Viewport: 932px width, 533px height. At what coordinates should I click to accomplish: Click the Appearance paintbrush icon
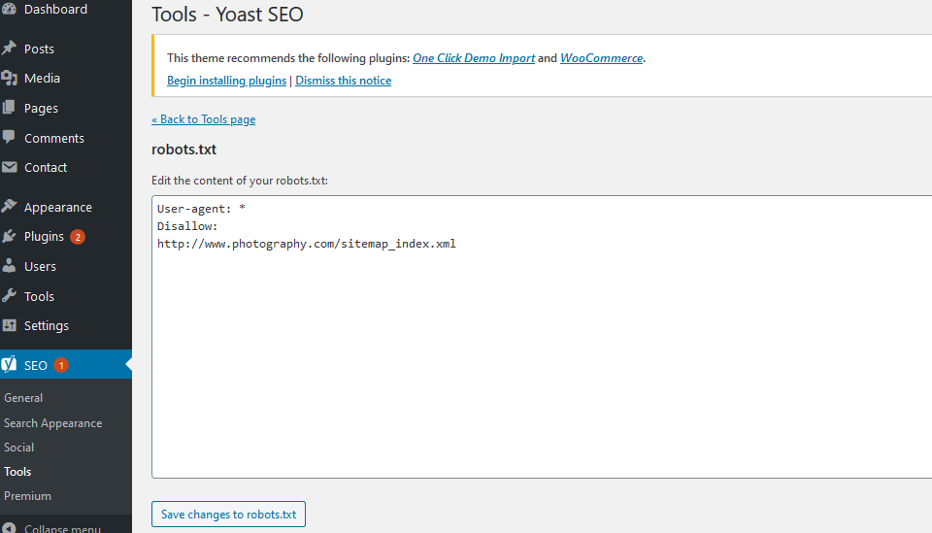9,207
